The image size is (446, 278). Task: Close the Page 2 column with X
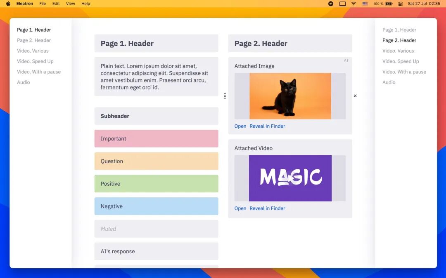tap(355, 96)
